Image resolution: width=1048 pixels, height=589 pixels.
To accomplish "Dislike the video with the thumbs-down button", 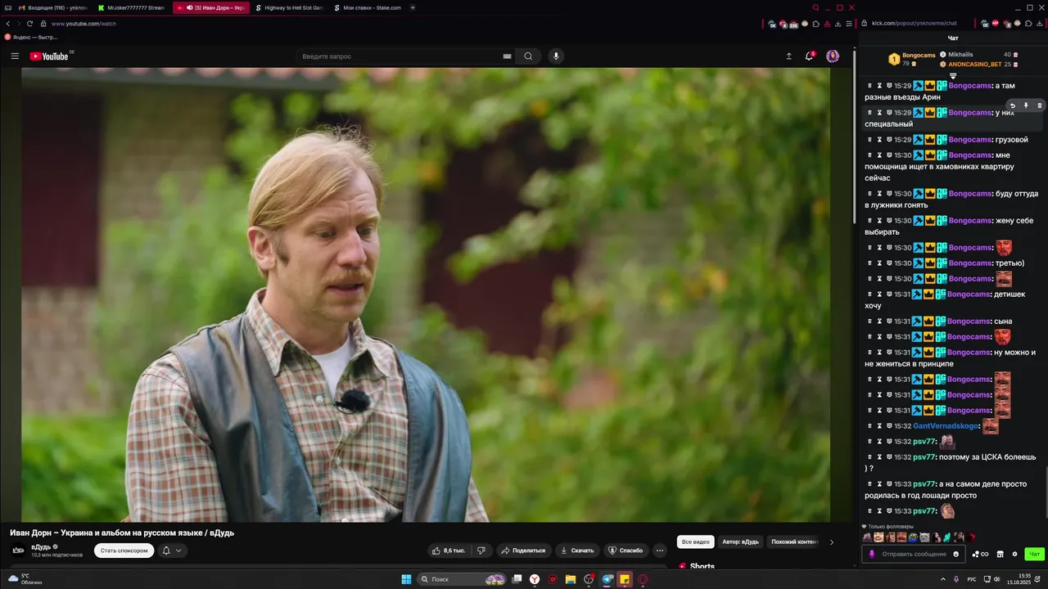I will click(481, 551).
